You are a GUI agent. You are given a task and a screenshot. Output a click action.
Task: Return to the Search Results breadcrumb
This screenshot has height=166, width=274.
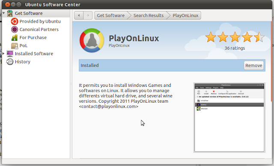pyautogui.click(x=149, y=15)
